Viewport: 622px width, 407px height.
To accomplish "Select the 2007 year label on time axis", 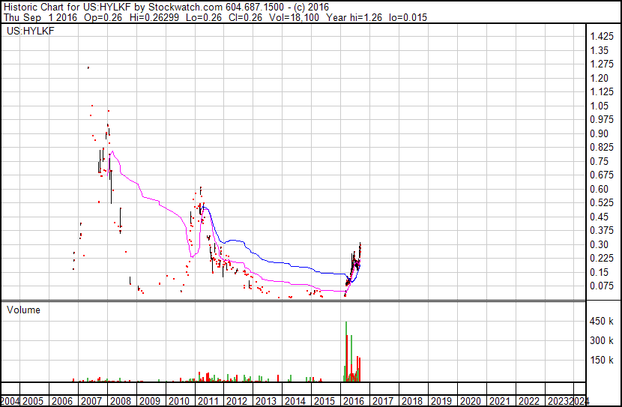I will point(91,401).
